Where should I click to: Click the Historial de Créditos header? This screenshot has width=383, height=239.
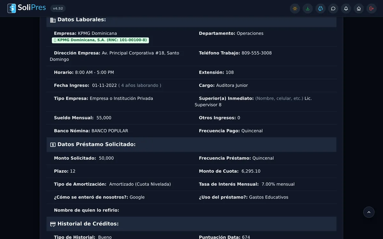click(x=191, y=224)
